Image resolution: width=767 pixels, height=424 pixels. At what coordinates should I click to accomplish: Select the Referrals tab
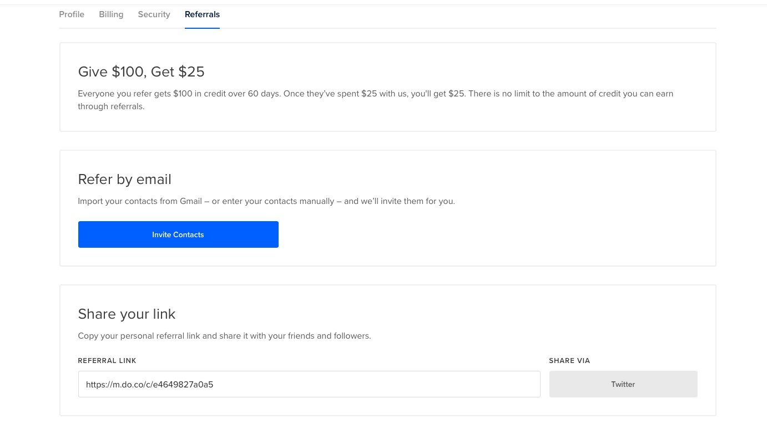point(202,14)
